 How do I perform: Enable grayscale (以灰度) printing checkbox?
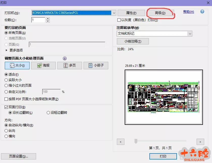point(119,20)
